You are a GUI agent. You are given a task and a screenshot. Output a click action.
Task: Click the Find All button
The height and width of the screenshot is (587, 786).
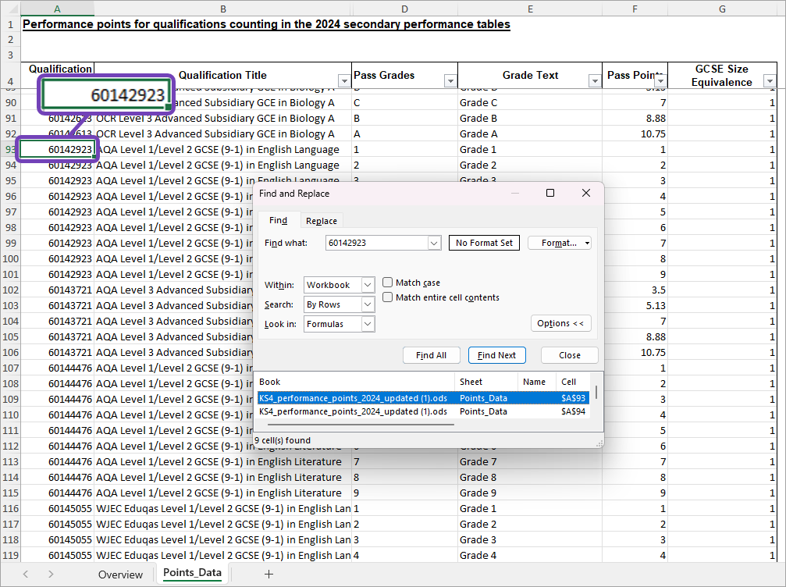pos(432,354)
